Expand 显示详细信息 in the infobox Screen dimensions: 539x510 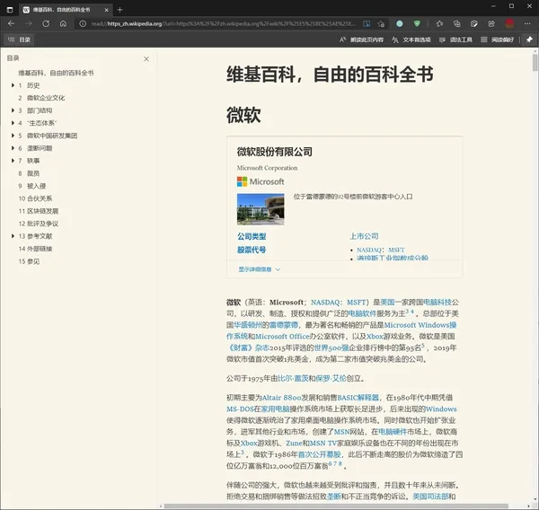260,268
